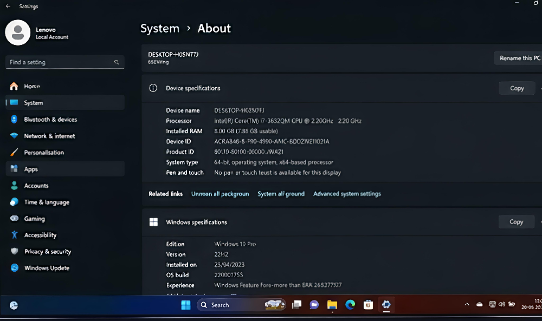Click the magnifier icon in Find a setting

pyautogui.click(x=117, y=62)
